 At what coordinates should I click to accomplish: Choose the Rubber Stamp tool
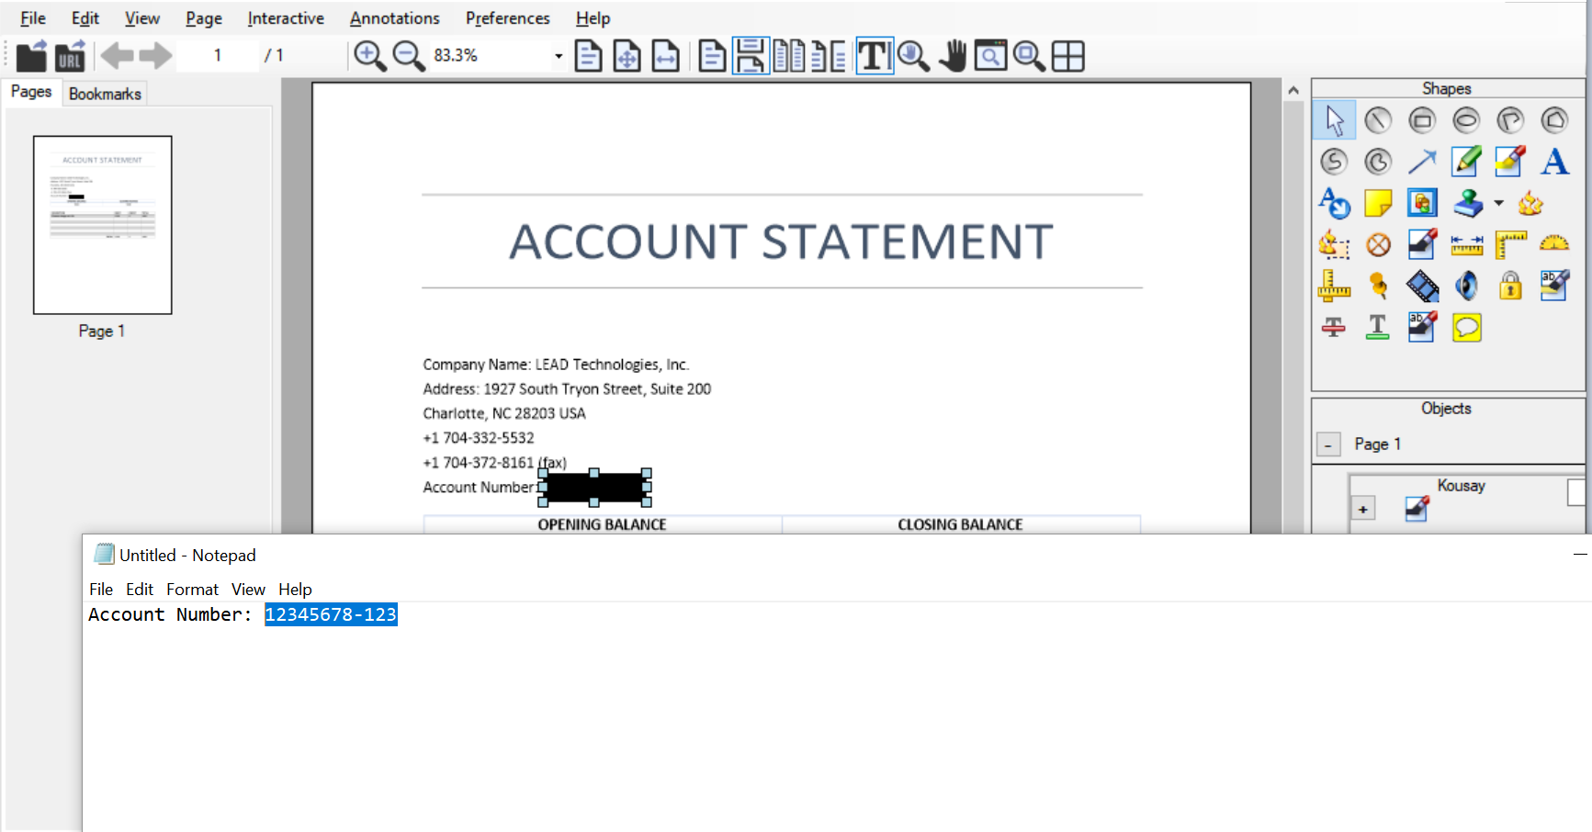pos(1467,203)
